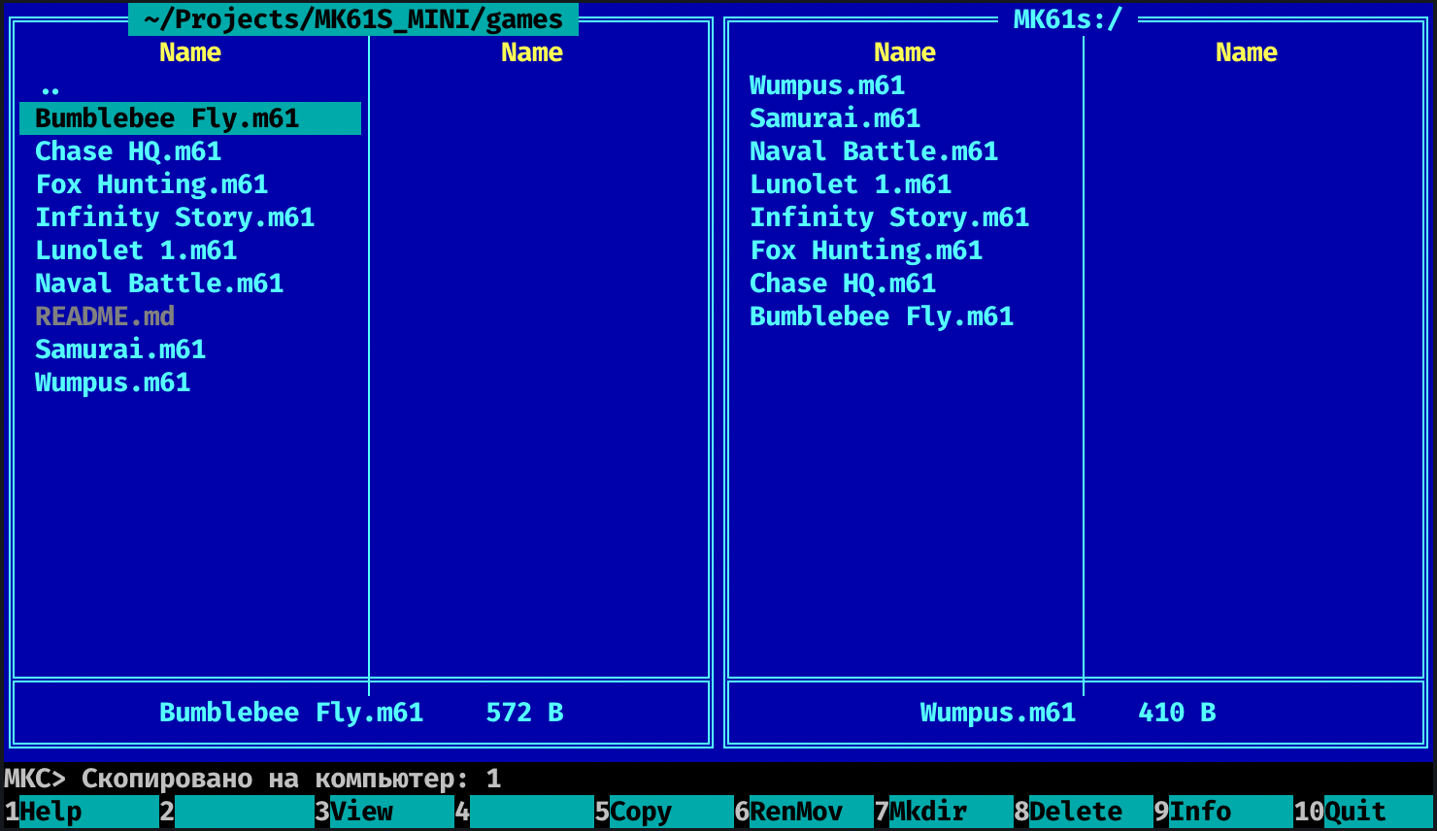Activate the F5 Copy function key
The width and height of the screenshot is (1437, 831).
pyautogui.click(x=664, y=812)
